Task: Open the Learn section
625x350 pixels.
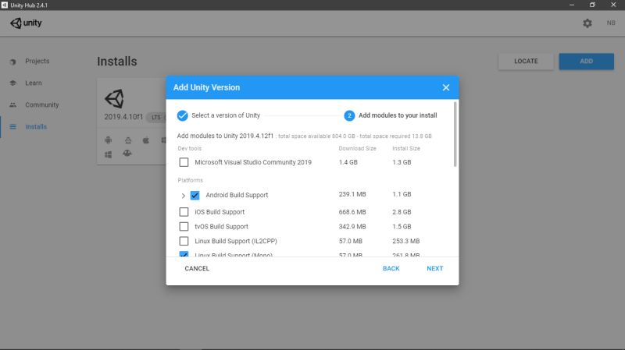Action: 34,83
